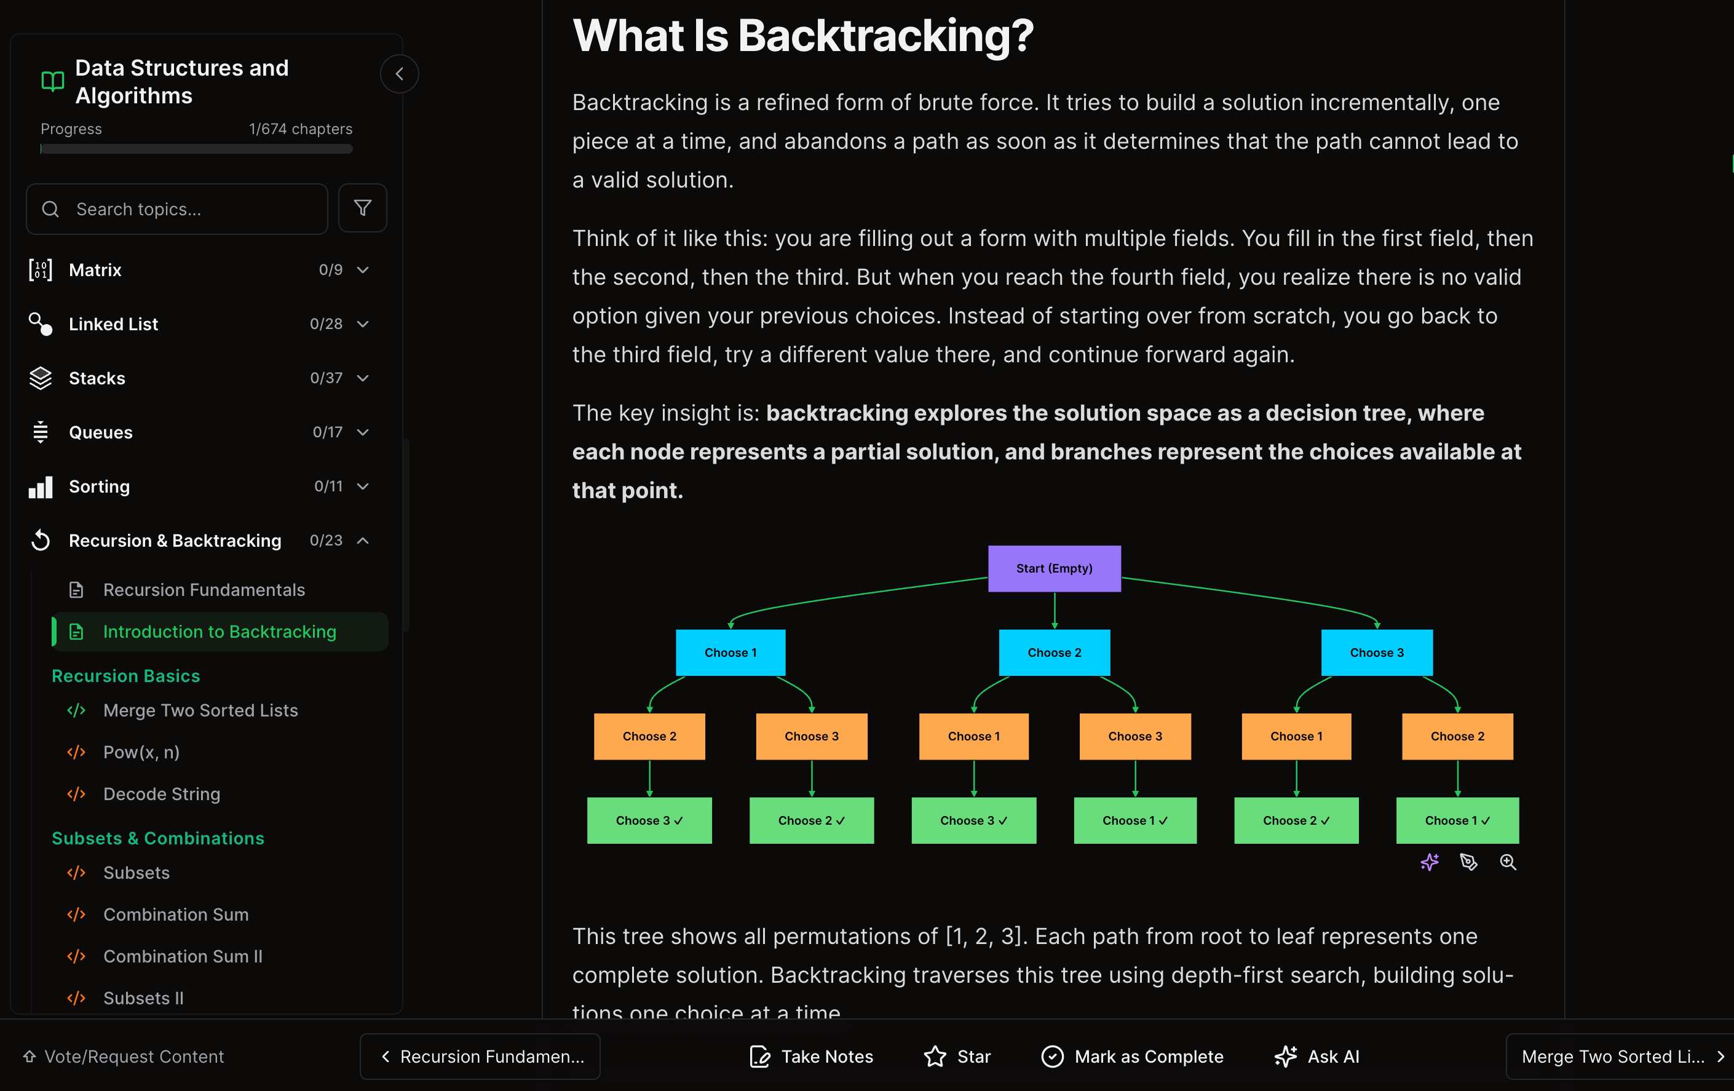Expand the Queues section chevron
This screenshot has height=1091, width=1734.
[x=363, y=432]
